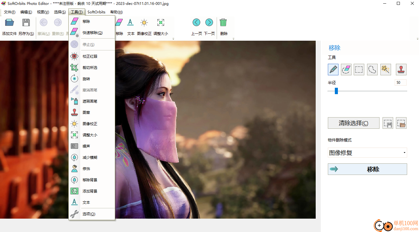
Task: Choose 移除背景 remove background menu entry
Action: [92, 180]
